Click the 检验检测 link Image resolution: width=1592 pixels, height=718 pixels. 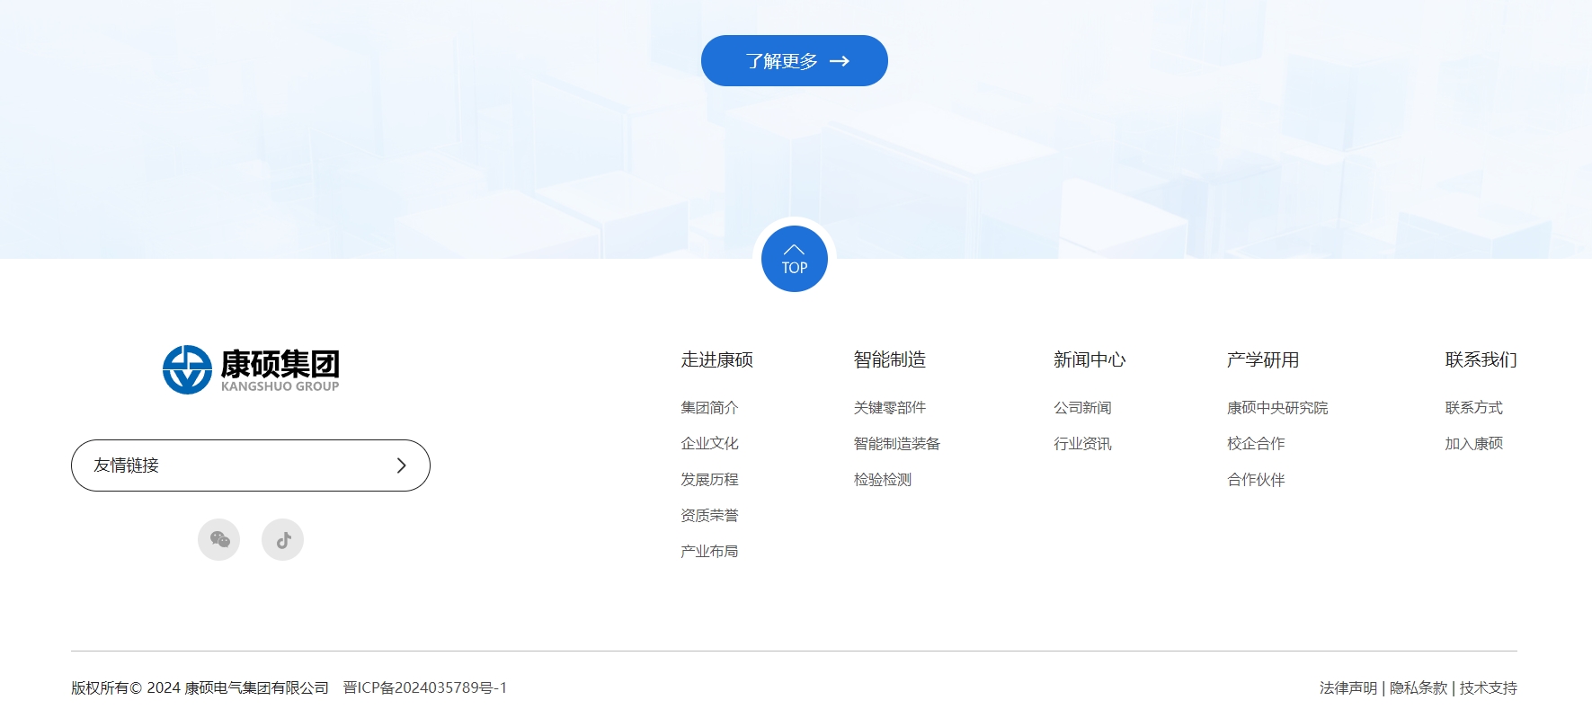coord(883,480)
